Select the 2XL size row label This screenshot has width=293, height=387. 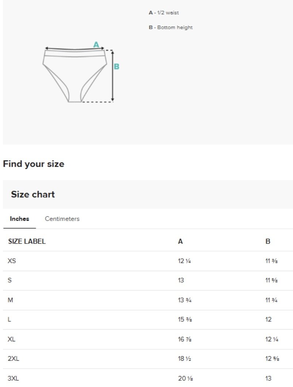[x=13, y=358]
